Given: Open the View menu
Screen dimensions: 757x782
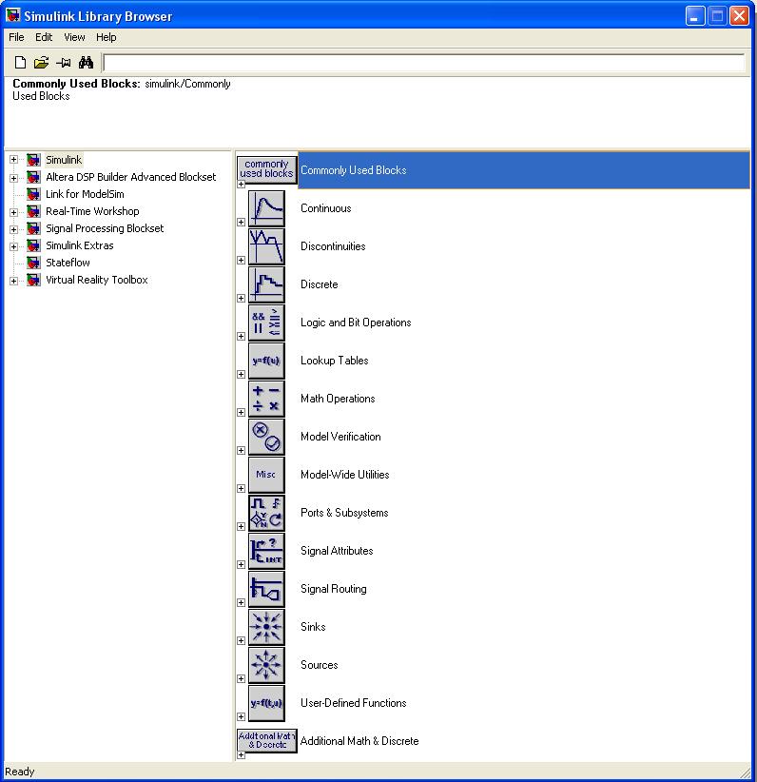Looking at the screenshot, I should pyautogui.click(x=74, y=37).
